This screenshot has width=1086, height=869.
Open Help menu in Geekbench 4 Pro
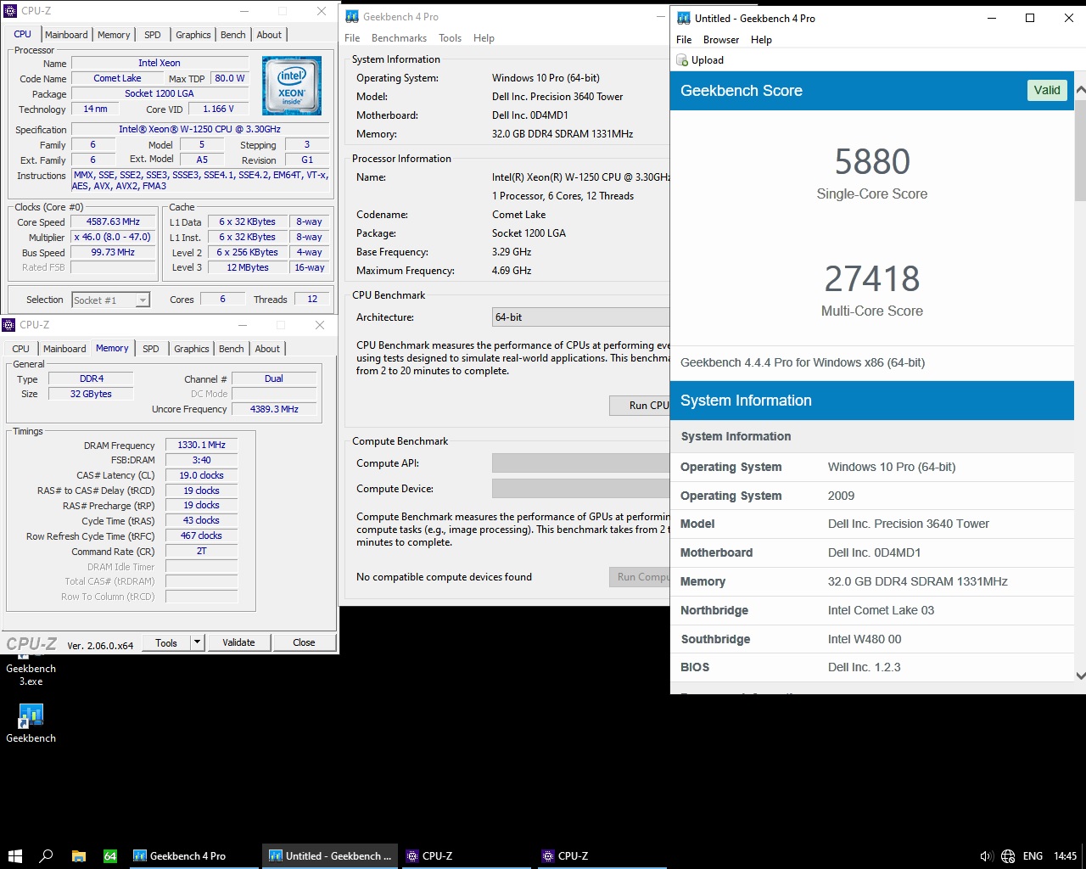pyautogui.click(x=484, y=38)
